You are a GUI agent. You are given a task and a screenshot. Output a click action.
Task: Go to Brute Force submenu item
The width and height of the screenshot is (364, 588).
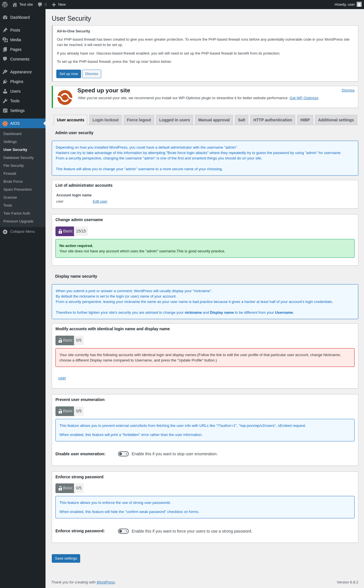coord(23,182)
